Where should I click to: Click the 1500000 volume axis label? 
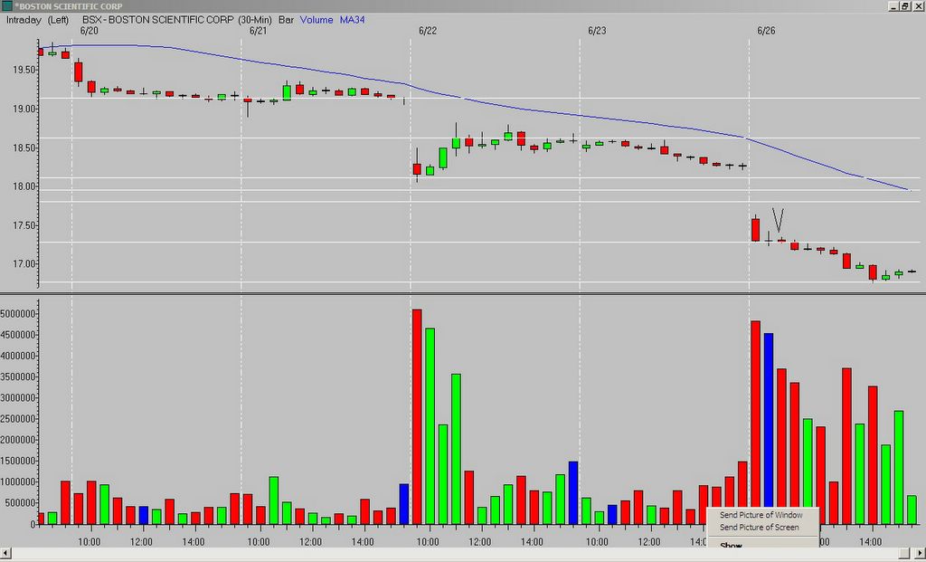17,461
